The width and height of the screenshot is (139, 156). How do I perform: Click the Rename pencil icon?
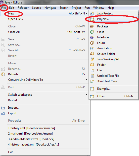coord(3,69)
